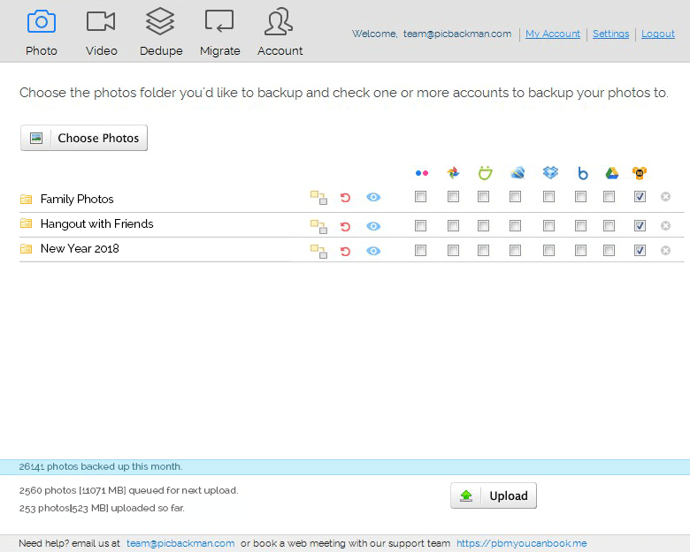Open the Account tab
The image size is (690, 552).
280,33
